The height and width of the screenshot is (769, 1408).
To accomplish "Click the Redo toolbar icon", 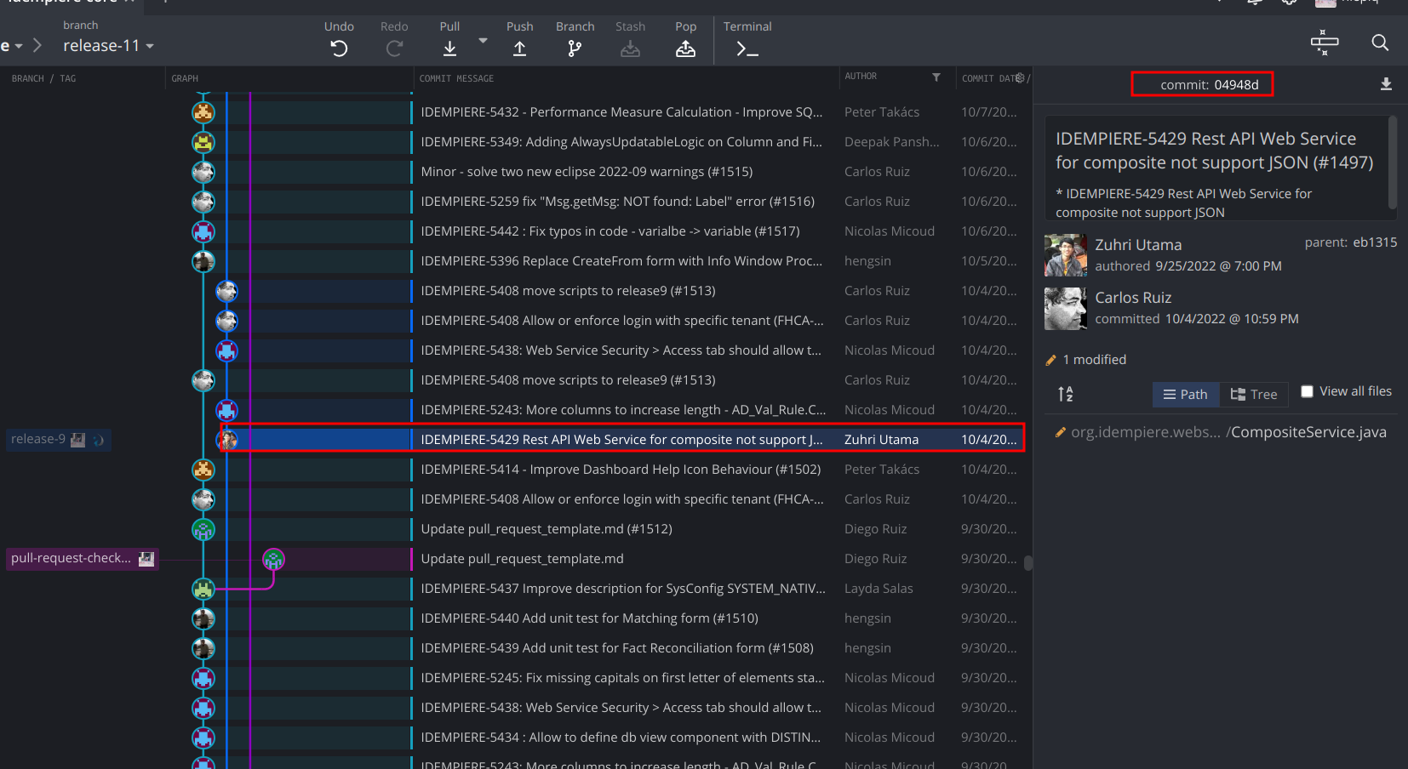I will tap(394, 48).
